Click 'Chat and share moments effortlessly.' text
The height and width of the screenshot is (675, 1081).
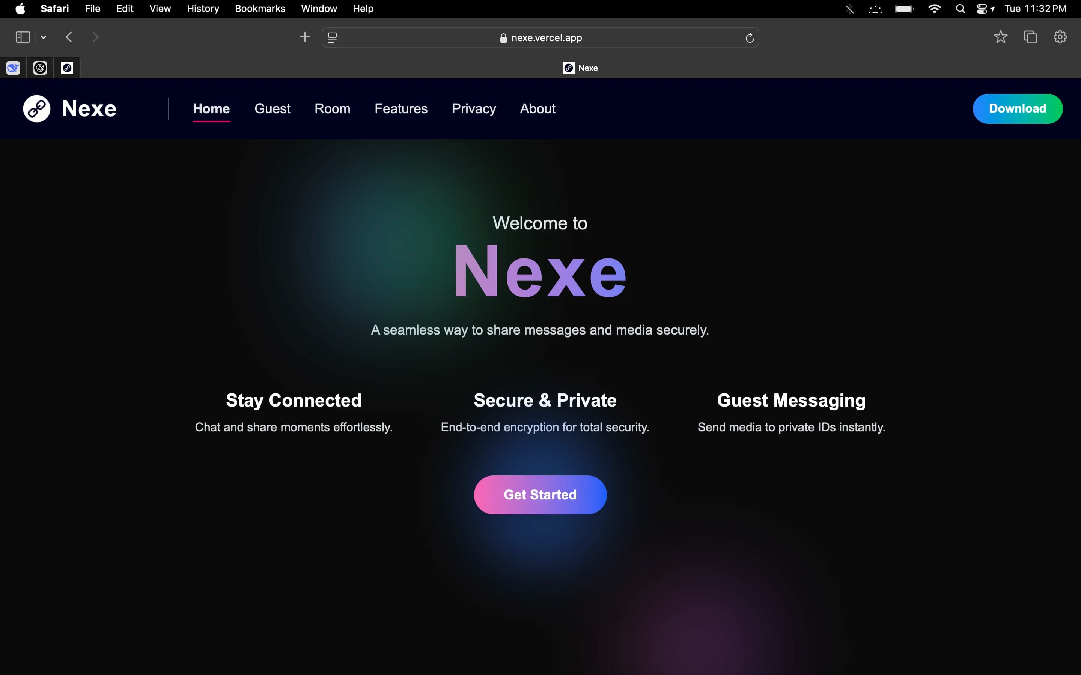pos(294,427)
